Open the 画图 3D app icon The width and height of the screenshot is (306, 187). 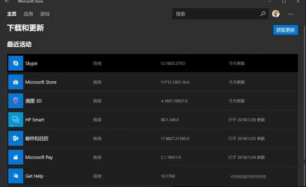pyautogui.click(x=16, y=101)
